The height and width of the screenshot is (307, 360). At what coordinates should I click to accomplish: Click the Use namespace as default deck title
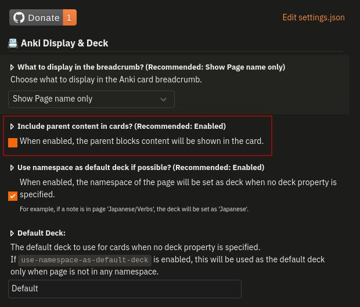click(141, 168)
